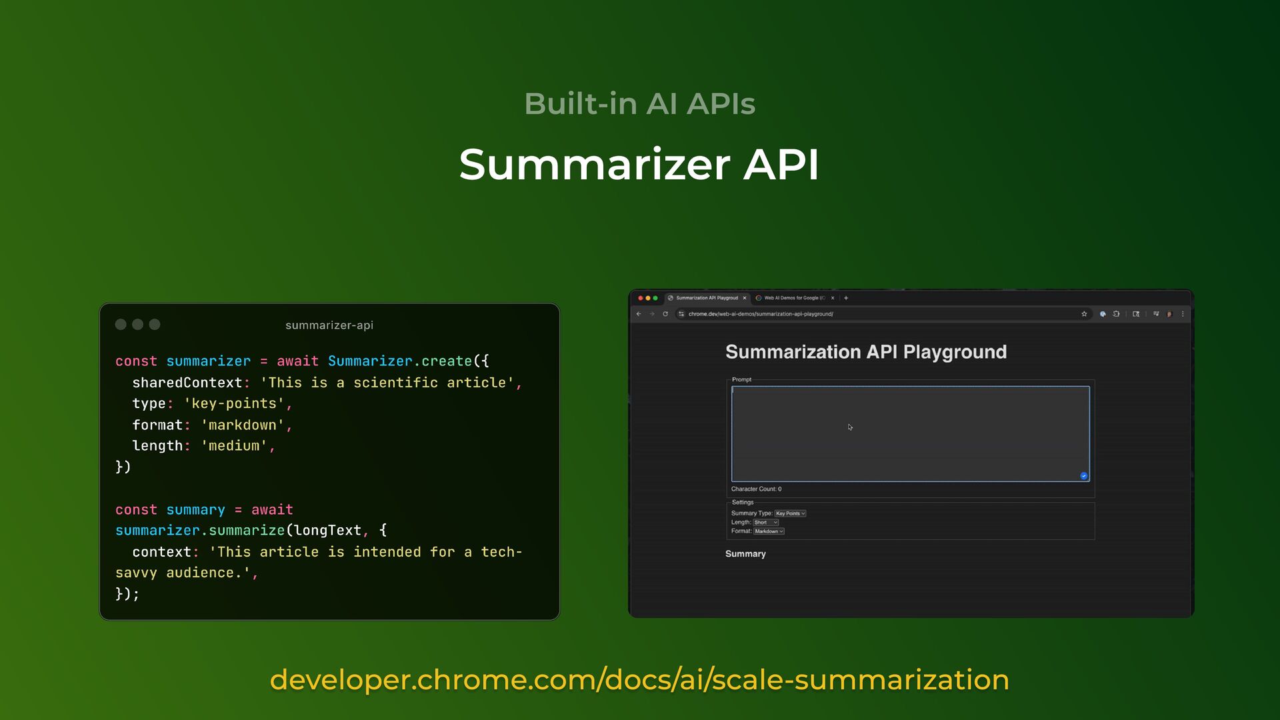Click summarizer.summarize(longText code line
Screen dimensions: 1280x720
coord(251,531)
